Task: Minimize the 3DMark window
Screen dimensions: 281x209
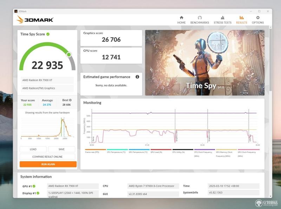Action: coord(251,11)
